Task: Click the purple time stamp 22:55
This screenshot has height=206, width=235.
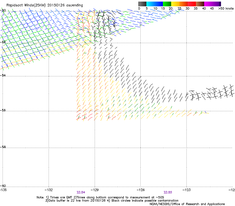Action: pyautogui.click(x=168, y=192)
